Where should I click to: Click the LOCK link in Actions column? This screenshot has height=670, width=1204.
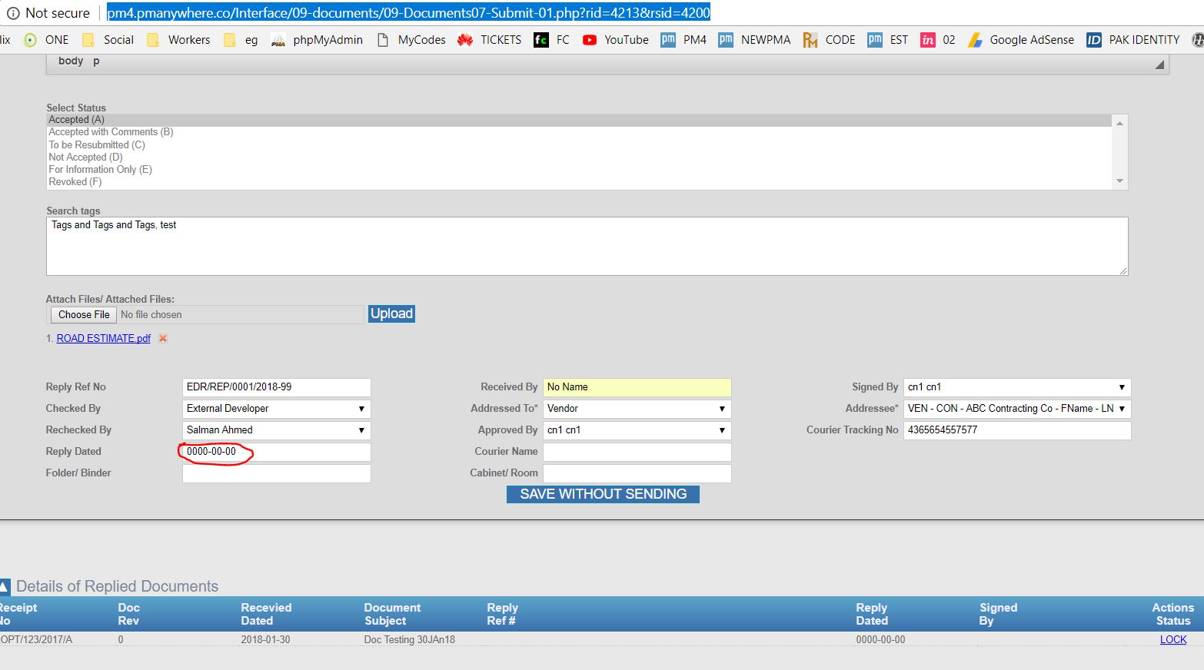(1172, 639)
